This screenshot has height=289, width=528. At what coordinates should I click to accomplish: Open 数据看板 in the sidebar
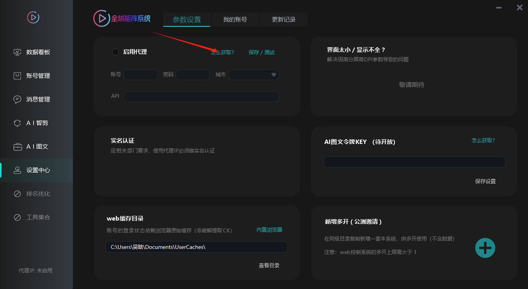(37, 52)
